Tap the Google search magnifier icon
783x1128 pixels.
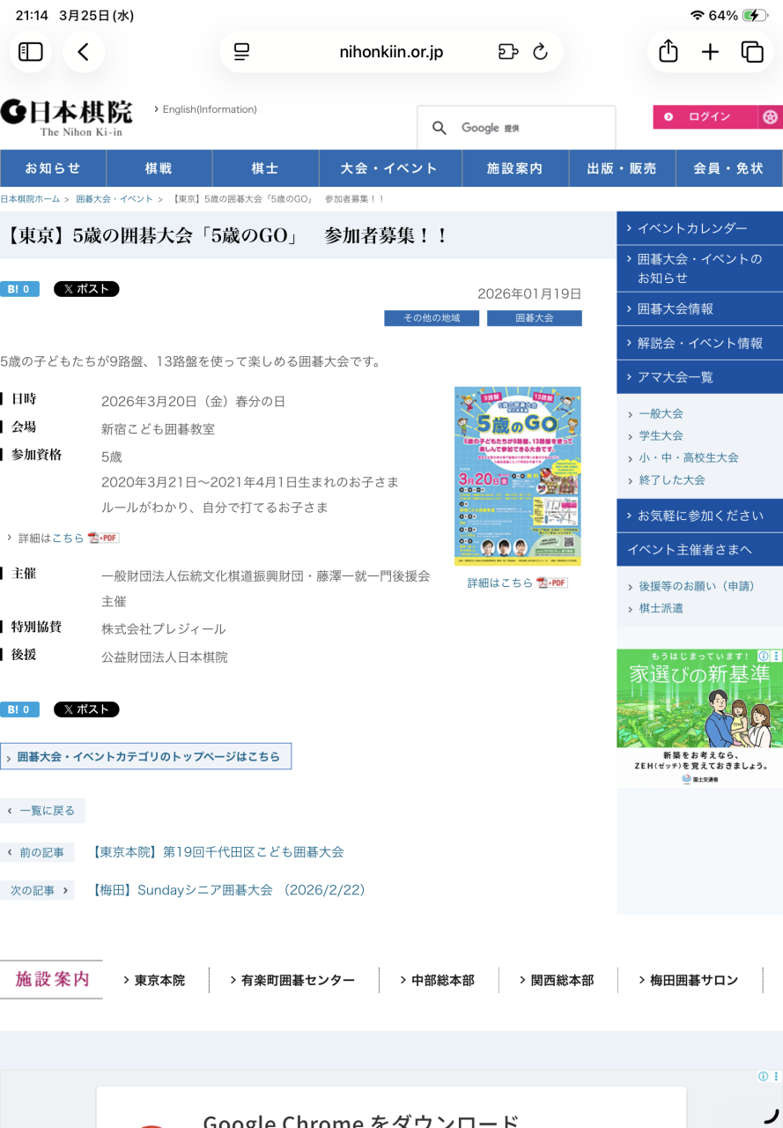tap(440, 127)
